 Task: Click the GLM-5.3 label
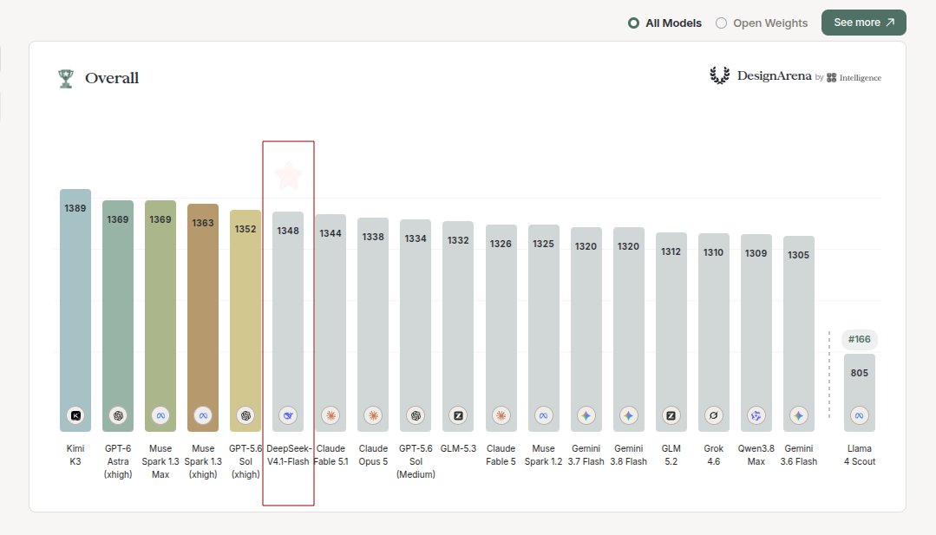[x=458, y=448]
